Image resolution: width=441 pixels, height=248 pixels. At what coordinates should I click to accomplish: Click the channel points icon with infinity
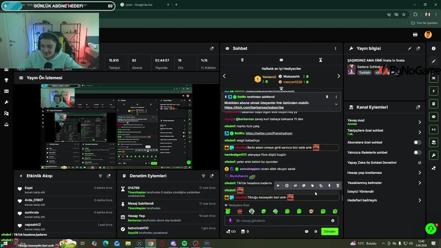tap(231, 231)
